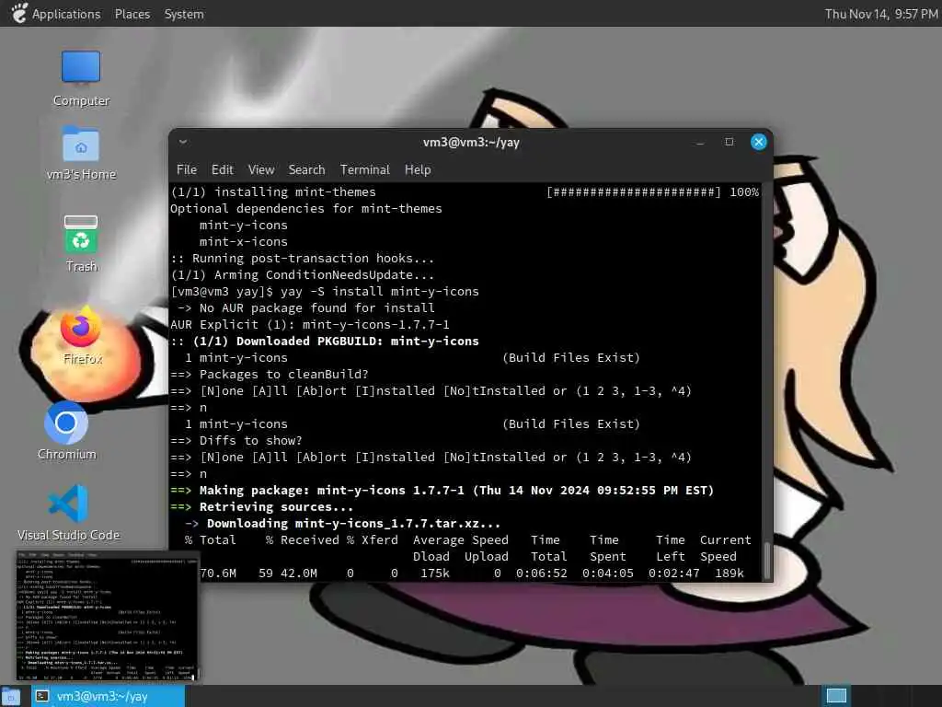The width and height of the screenshot is (942, 707).
Task: Open the terminal Search menu
Action: point(306,169)
